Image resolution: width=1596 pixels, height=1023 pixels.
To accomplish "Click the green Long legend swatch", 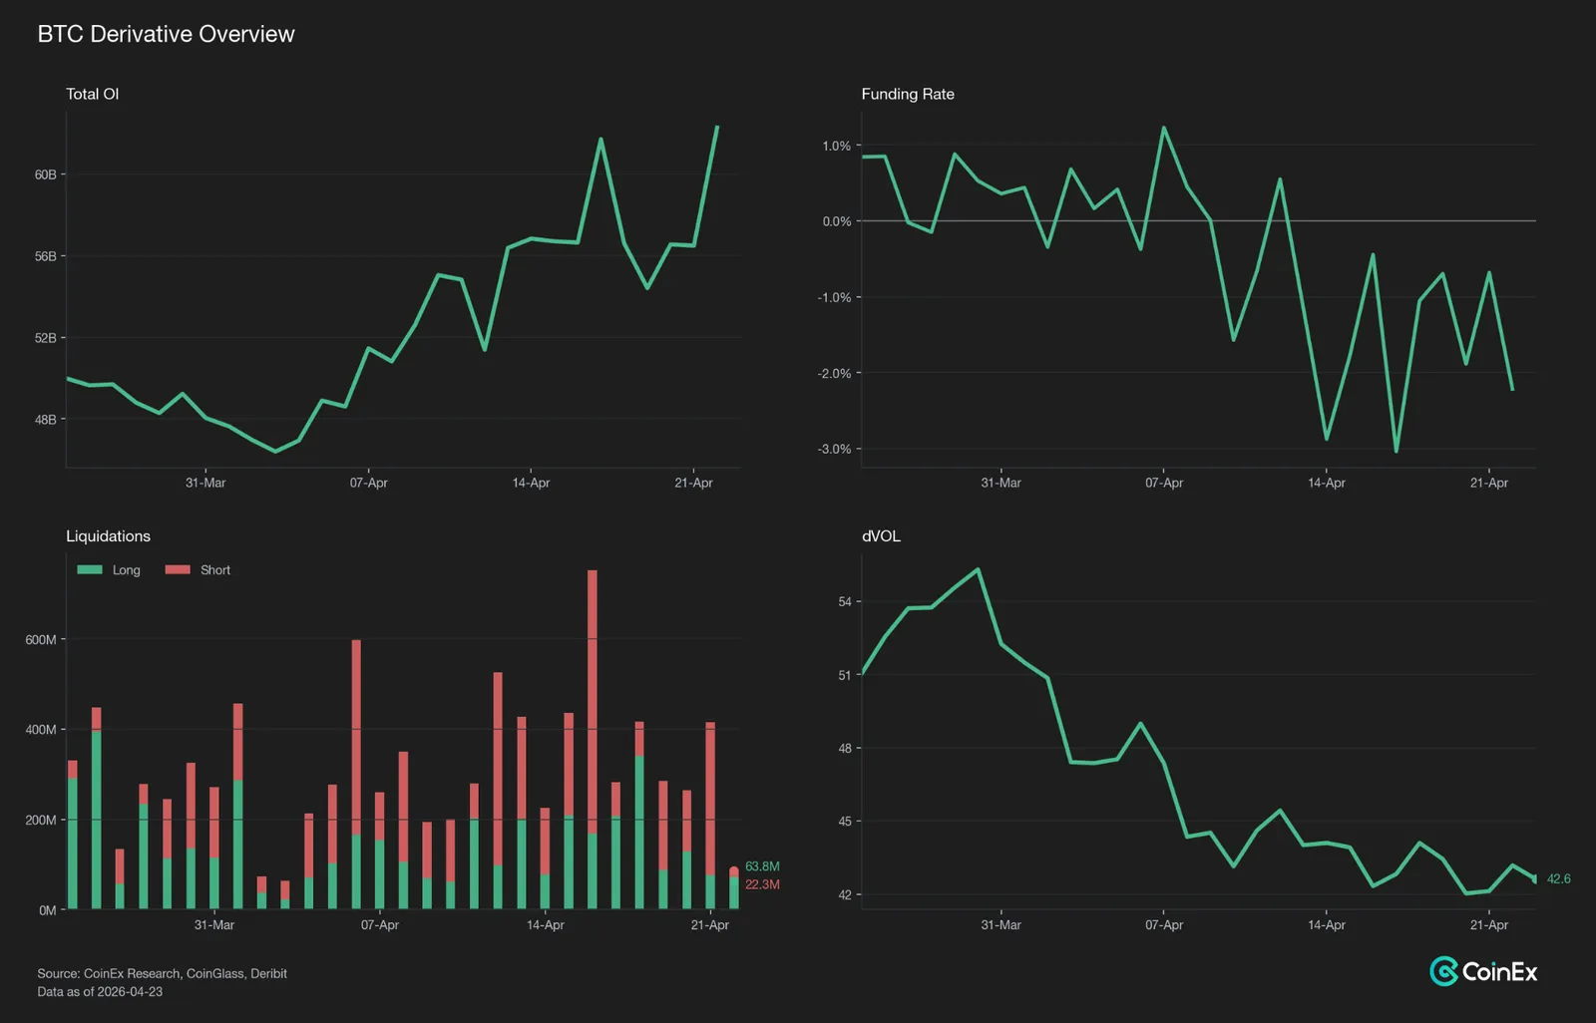I will pyautogui.click(x=90, y=570).
